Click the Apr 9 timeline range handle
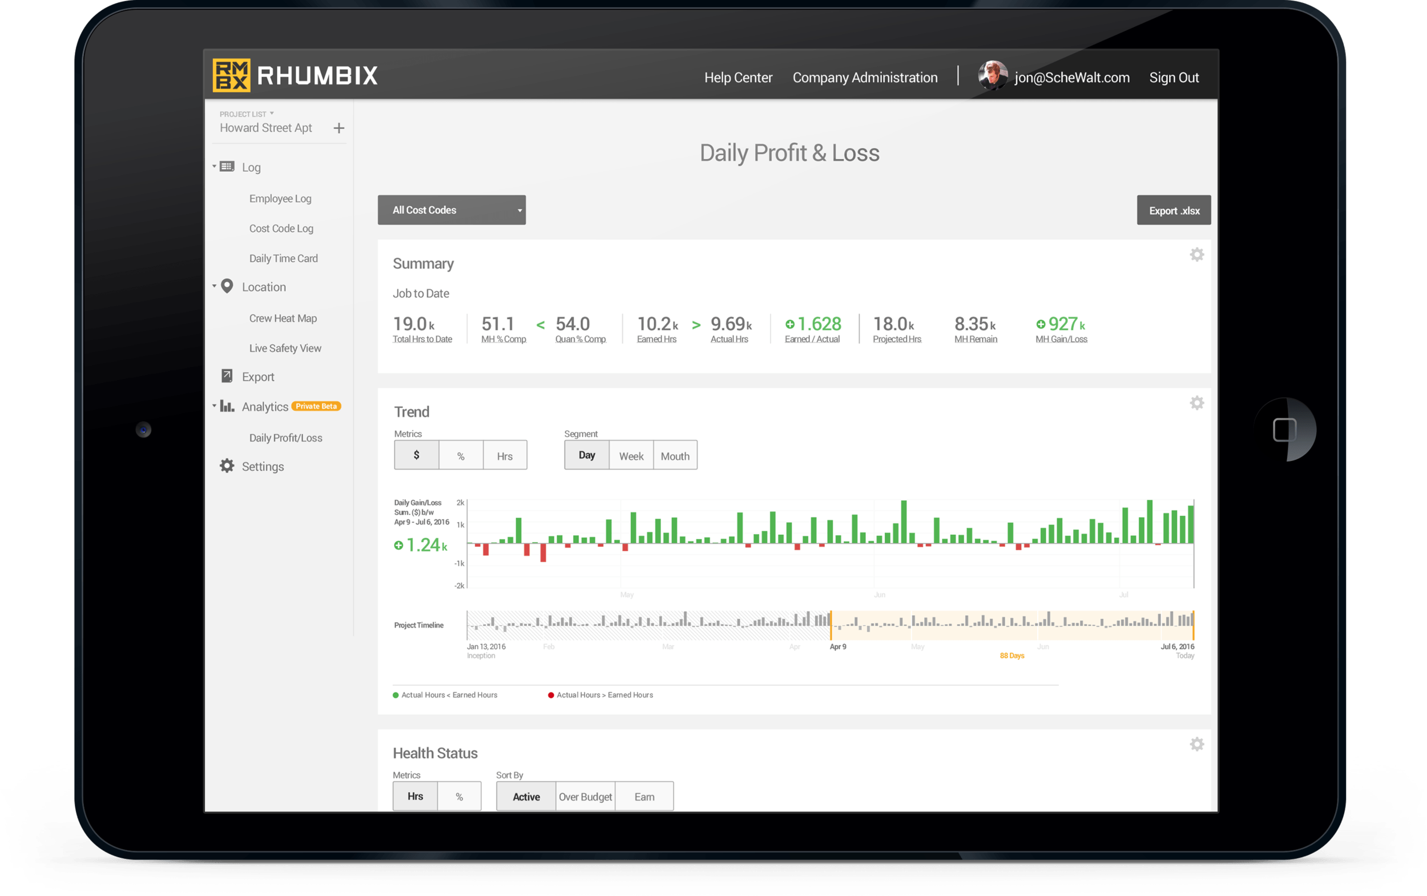Screen dimensions: 1427x896 pyautogui.click(x=831, y=625)
